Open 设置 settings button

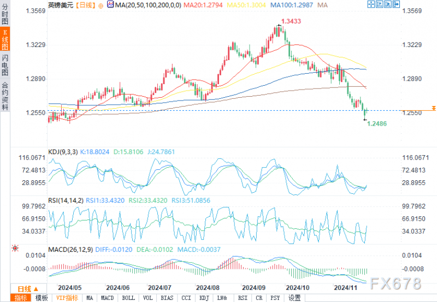[294, 298]
